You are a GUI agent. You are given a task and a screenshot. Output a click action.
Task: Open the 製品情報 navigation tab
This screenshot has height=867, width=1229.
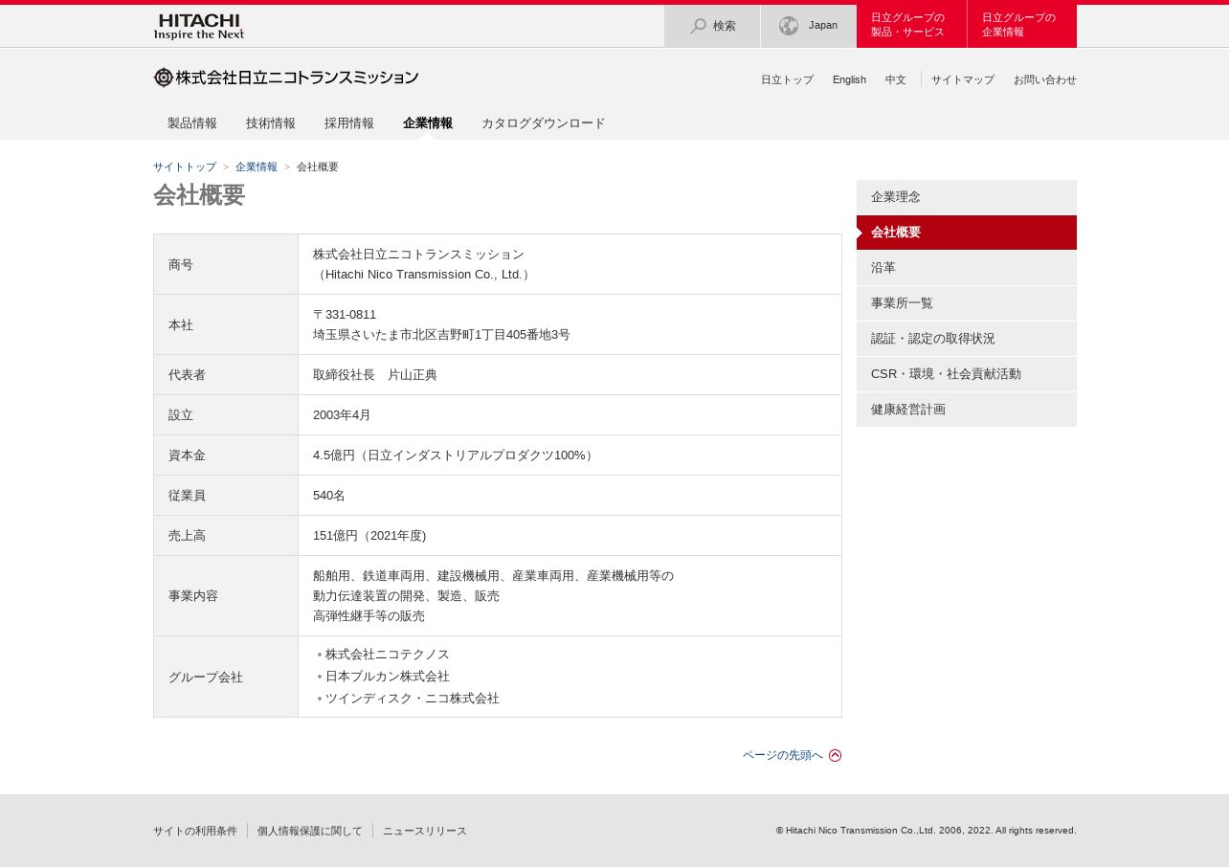192,123
